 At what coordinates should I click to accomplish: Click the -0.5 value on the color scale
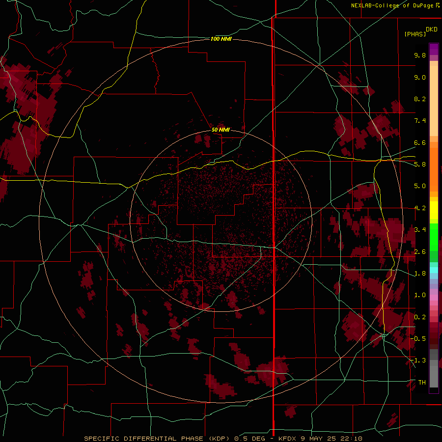pyautogui.click(x=419, y=339)
